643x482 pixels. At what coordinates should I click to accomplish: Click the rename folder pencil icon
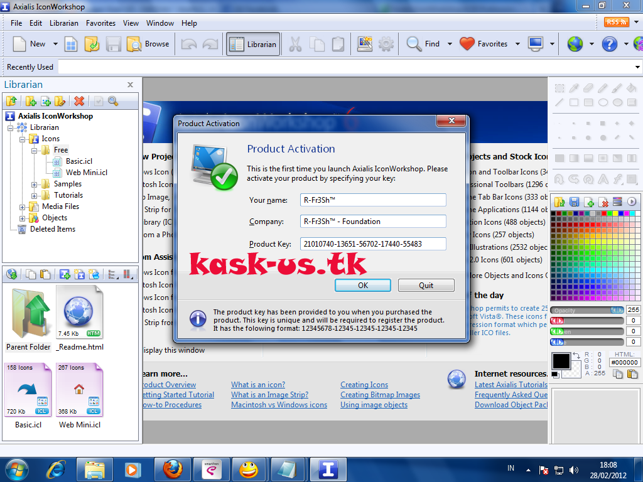60,101
